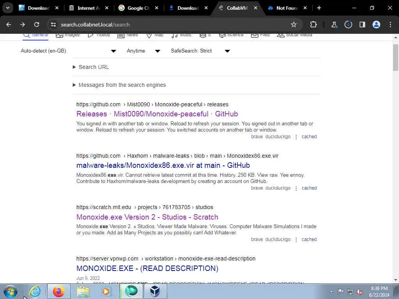
Task: Open three-dot options for Scratch result
Action: pos(296,240)
